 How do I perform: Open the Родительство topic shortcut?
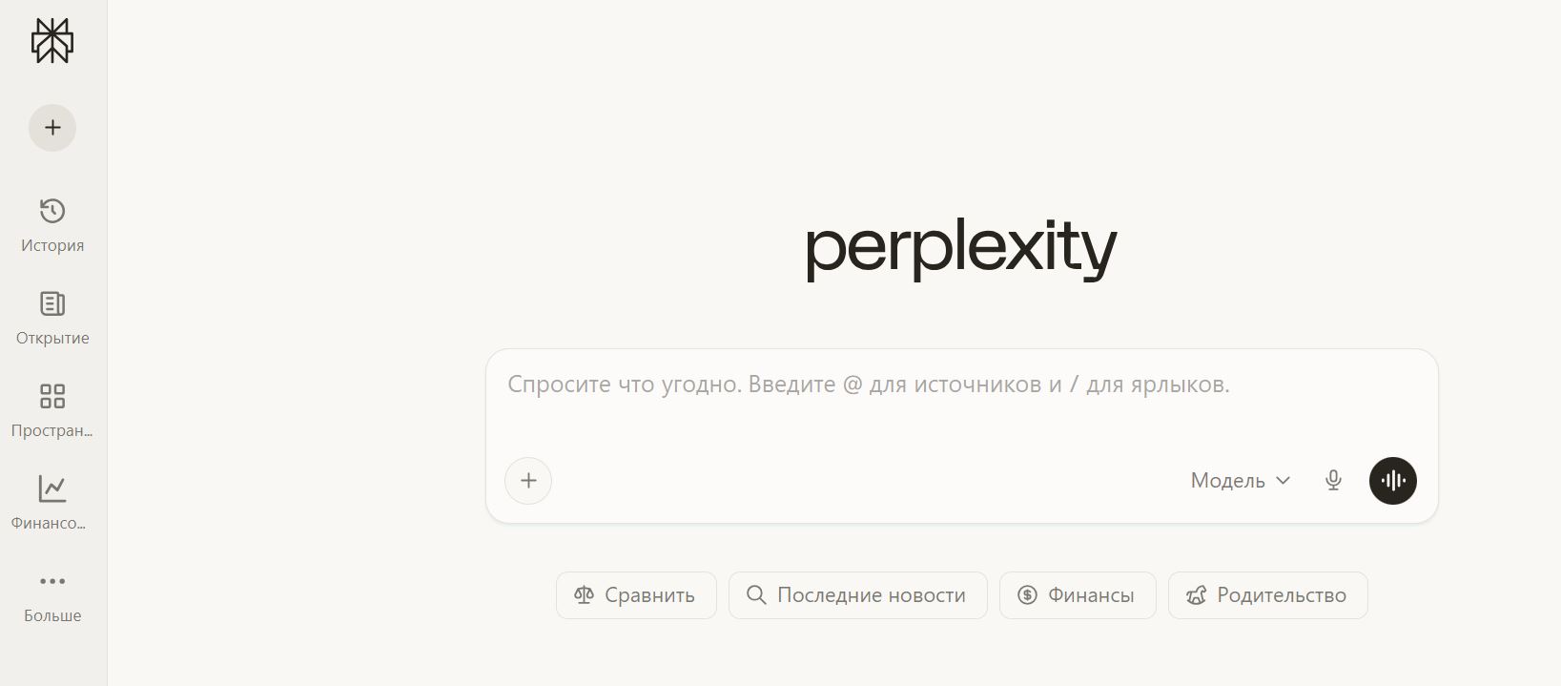[1267, 594]
